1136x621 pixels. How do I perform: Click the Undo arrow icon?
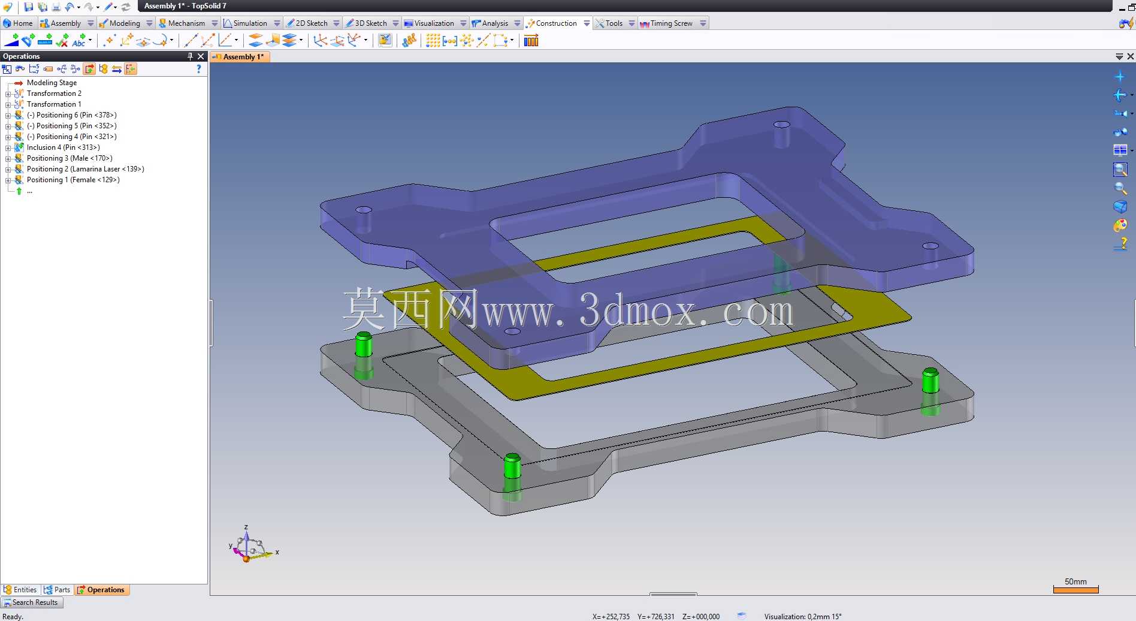click(x=69, y=7)
